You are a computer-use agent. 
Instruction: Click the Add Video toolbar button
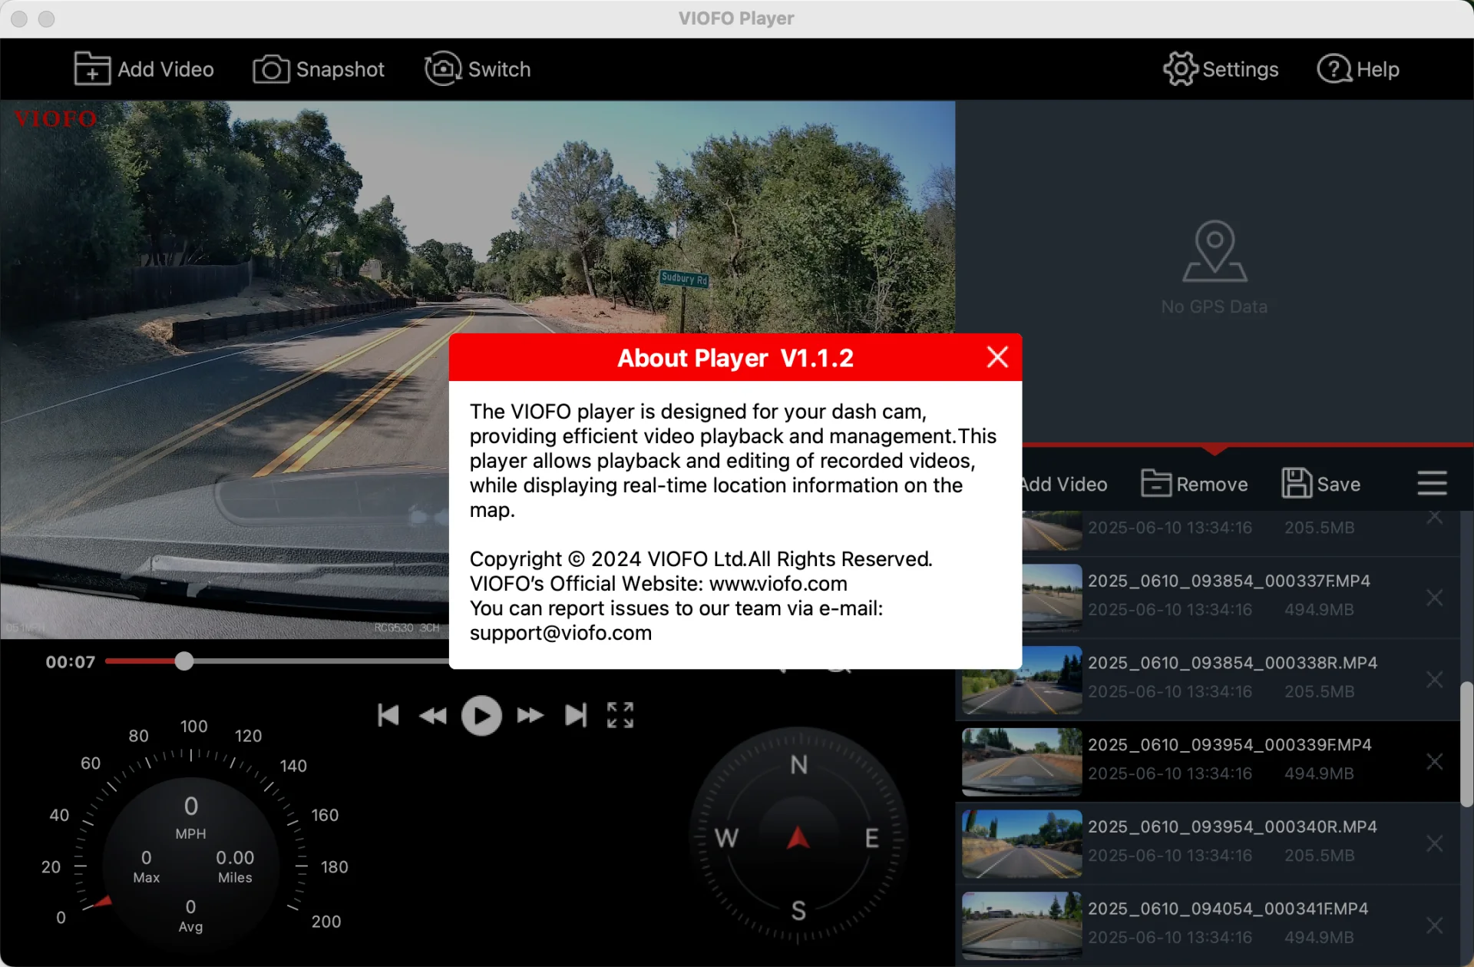click(144, 69)
